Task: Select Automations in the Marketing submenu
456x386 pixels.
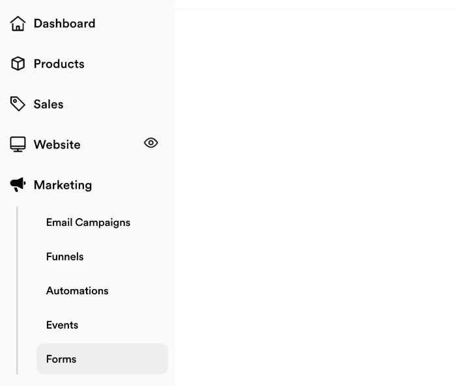Action: [x=78, y=291]
